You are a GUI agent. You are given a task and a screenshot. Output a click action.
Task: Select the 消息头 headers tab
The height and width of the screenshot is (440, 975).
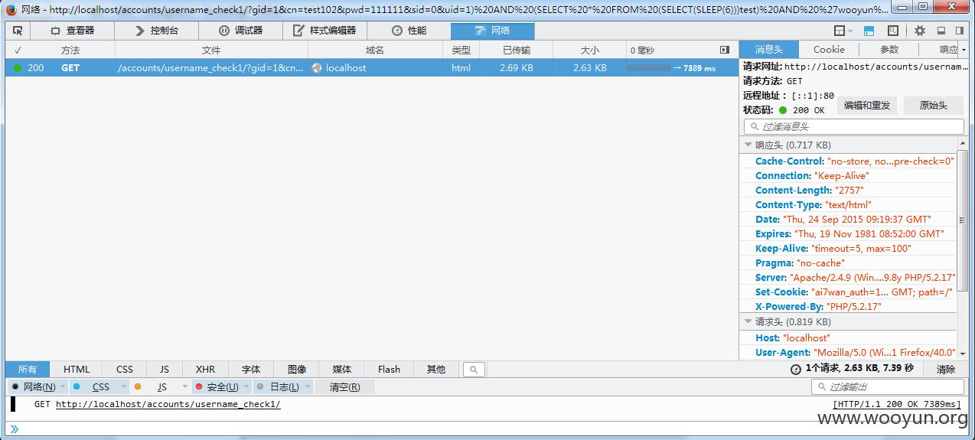[x=769, y=50]
